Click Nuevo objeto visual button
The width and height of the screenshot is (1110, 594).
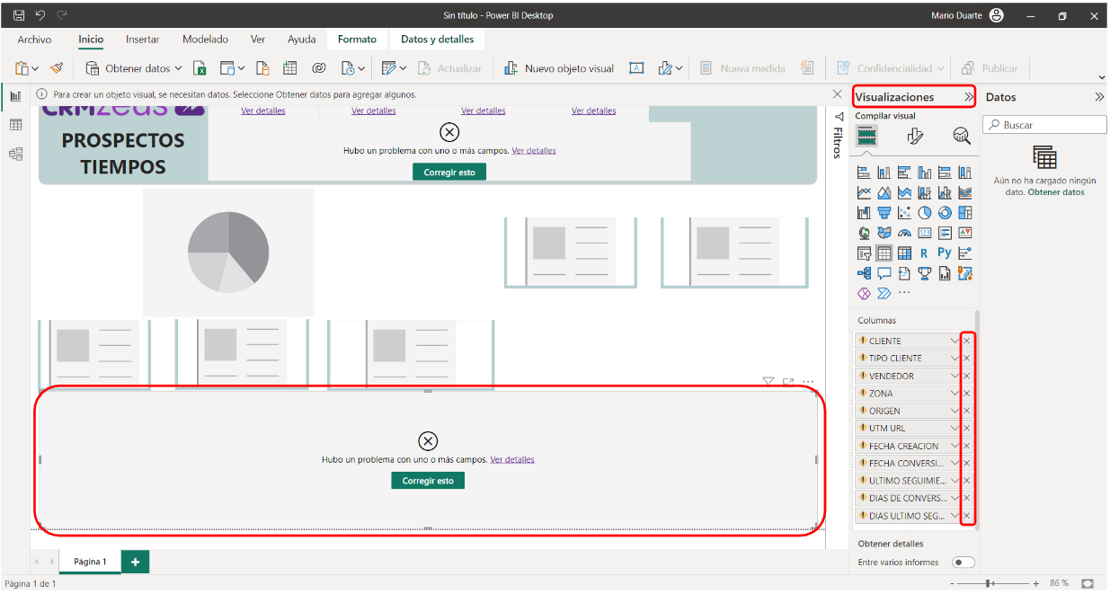coord(559,68)
